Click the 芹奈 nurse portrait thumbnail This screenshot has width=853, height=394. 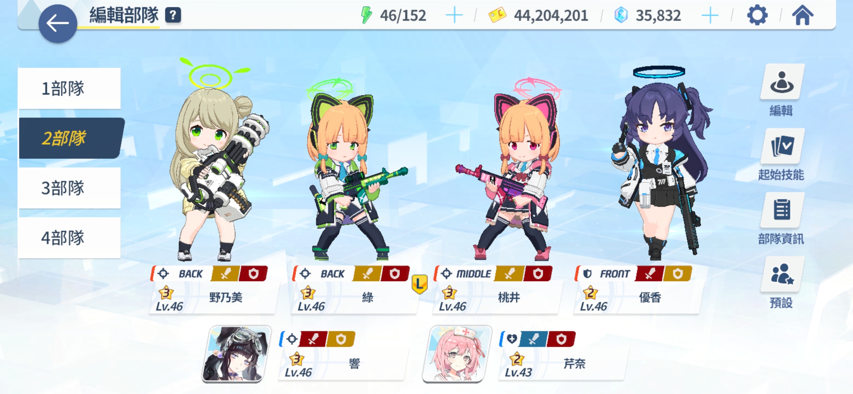tap(457, 354)
